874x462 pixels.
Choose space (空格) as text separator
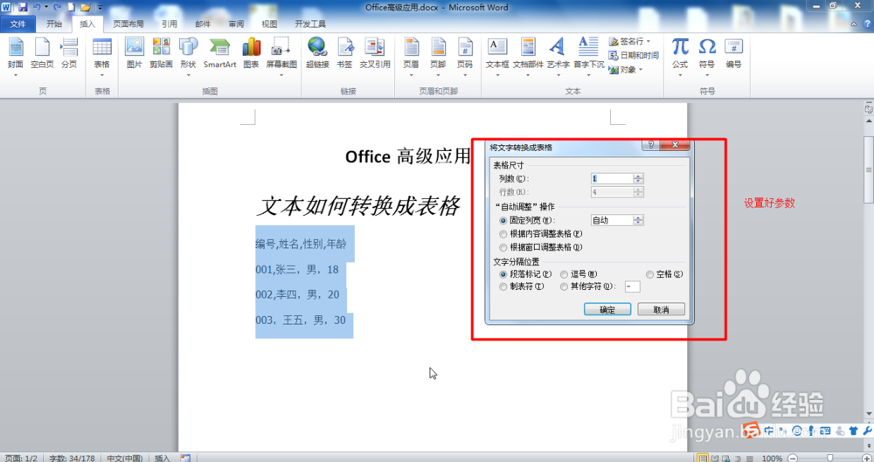[664, 274]
